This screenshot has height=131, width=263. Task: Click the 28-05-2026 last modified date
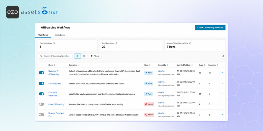pos(186,115)
